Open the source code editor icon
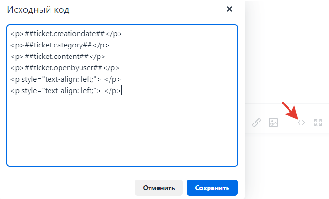Image resolution: width=329 pixels, height=199 pixels. 301,123
